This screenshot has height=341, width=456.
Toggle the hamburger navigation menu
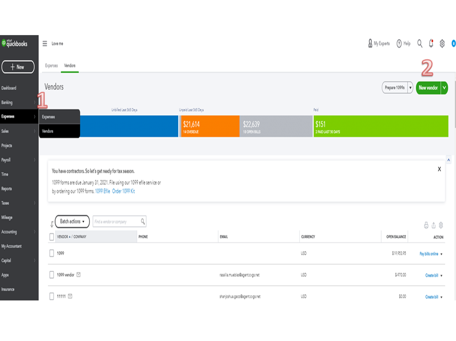(45, 44)
